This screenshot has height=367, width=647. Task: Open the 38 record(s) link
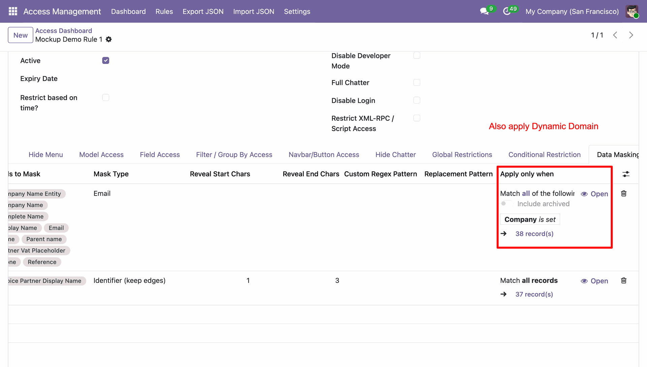tap(534, 233)
